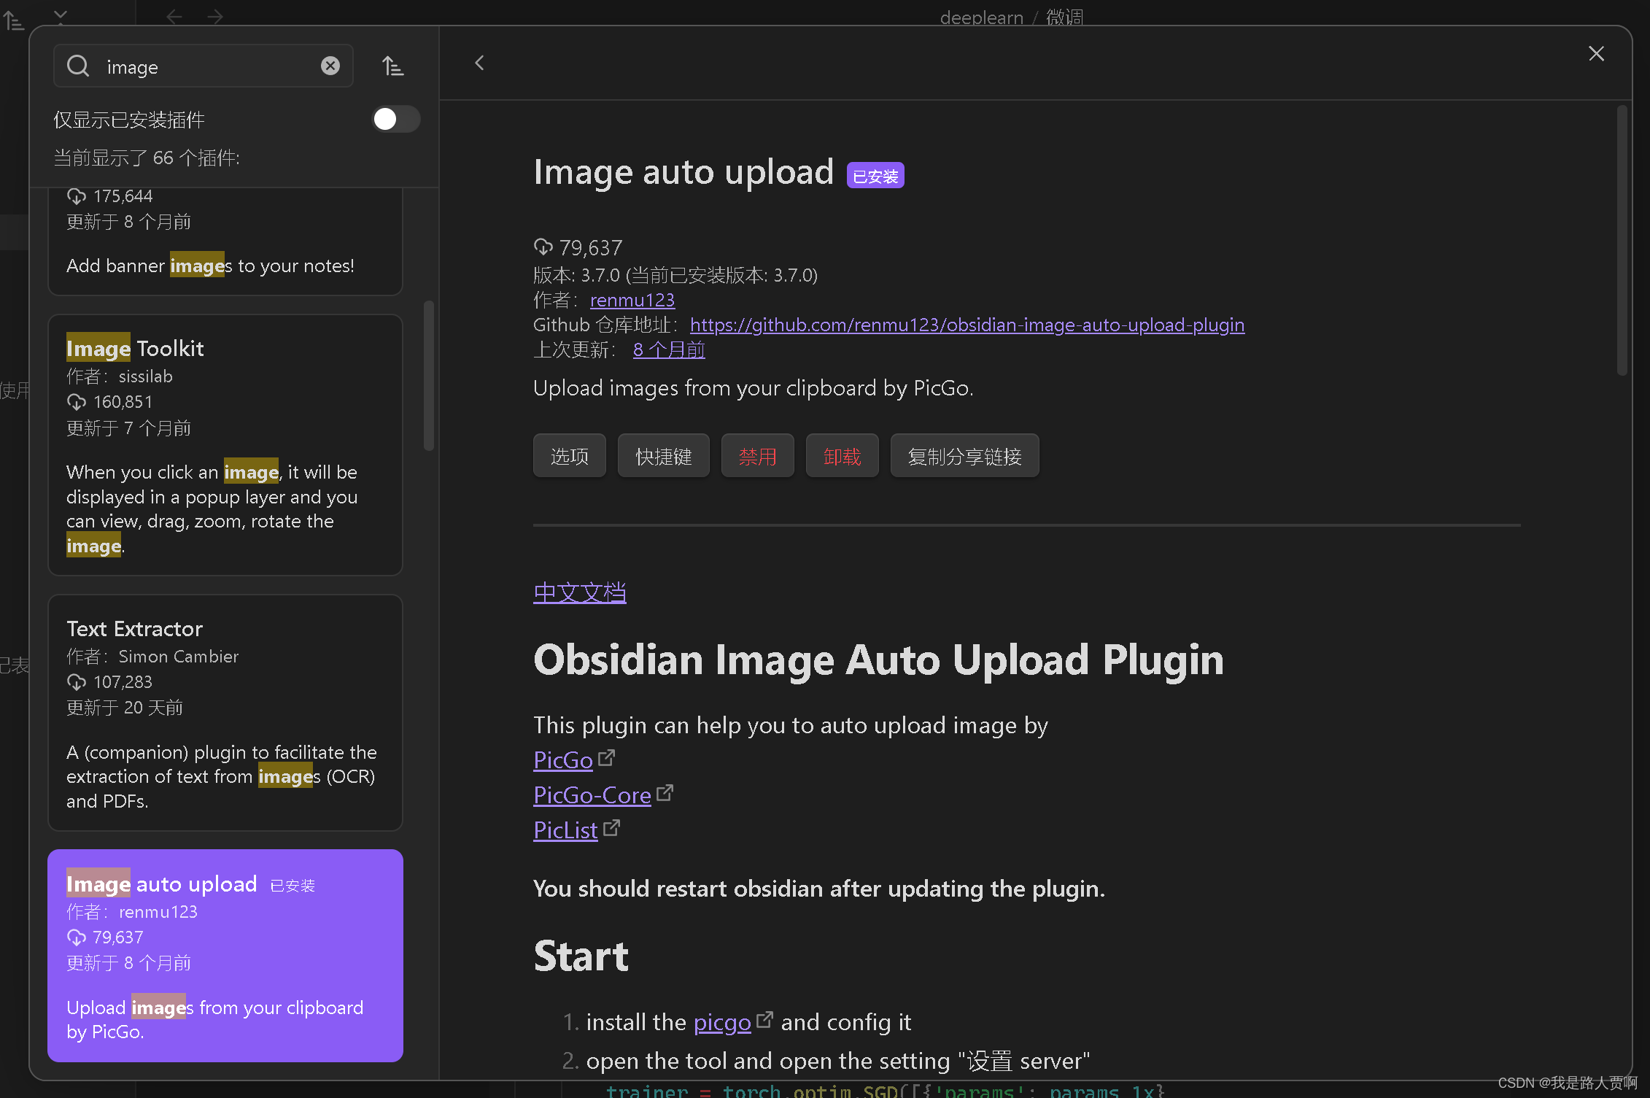Click the image search input field
Image resolution: width=1650 pixels, height=1098 pixels.
click(x=204, y=66)
